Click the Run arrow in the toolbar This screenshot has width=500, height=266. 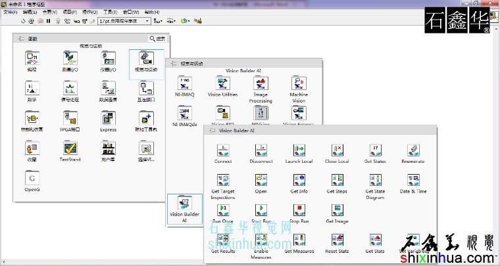(x=23, y=21)
